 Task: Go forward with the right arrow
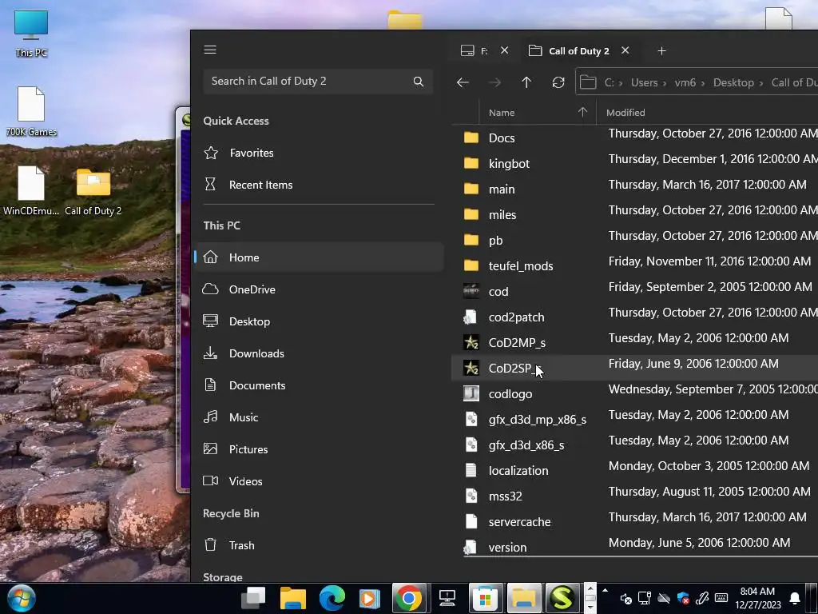click(494, 82)
